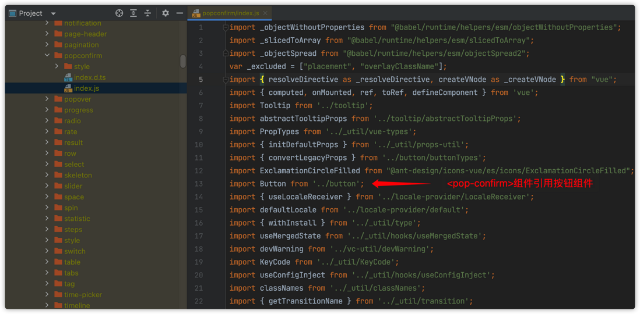This screenshot has width=640, height=314.
Task: Click the Select Opened File target icon
Action: pos(119,13)
